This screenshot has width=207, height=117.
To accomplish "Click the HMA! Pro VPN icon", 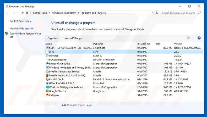I will coord(47,83).
